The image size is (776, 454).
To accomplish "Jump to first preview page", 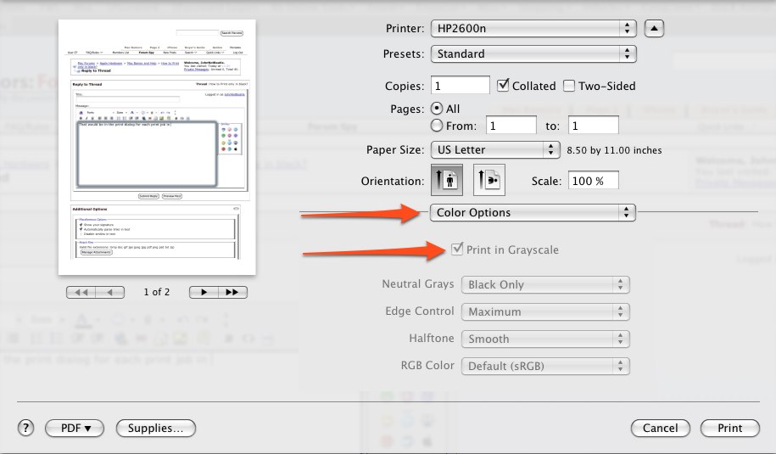I will click(81, 292).
